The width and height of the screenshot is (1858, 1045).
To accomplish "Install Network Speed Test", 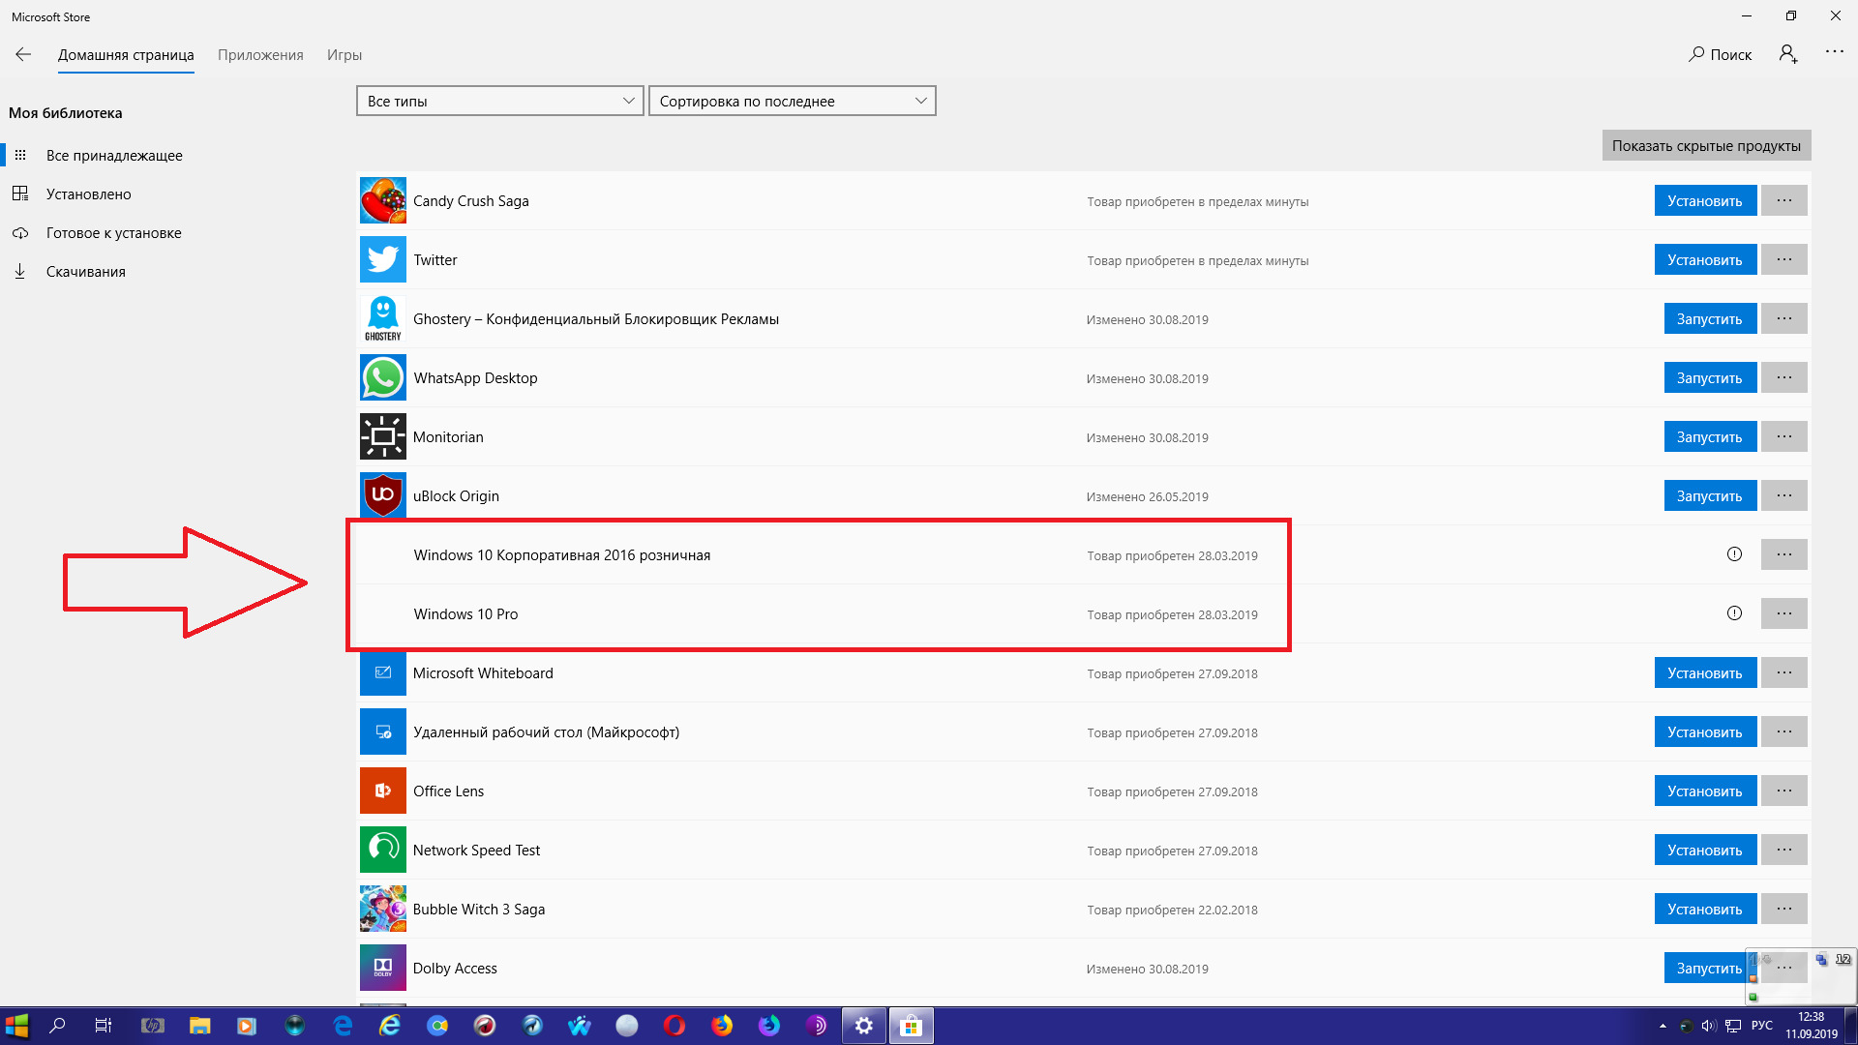I will 1705,851.
